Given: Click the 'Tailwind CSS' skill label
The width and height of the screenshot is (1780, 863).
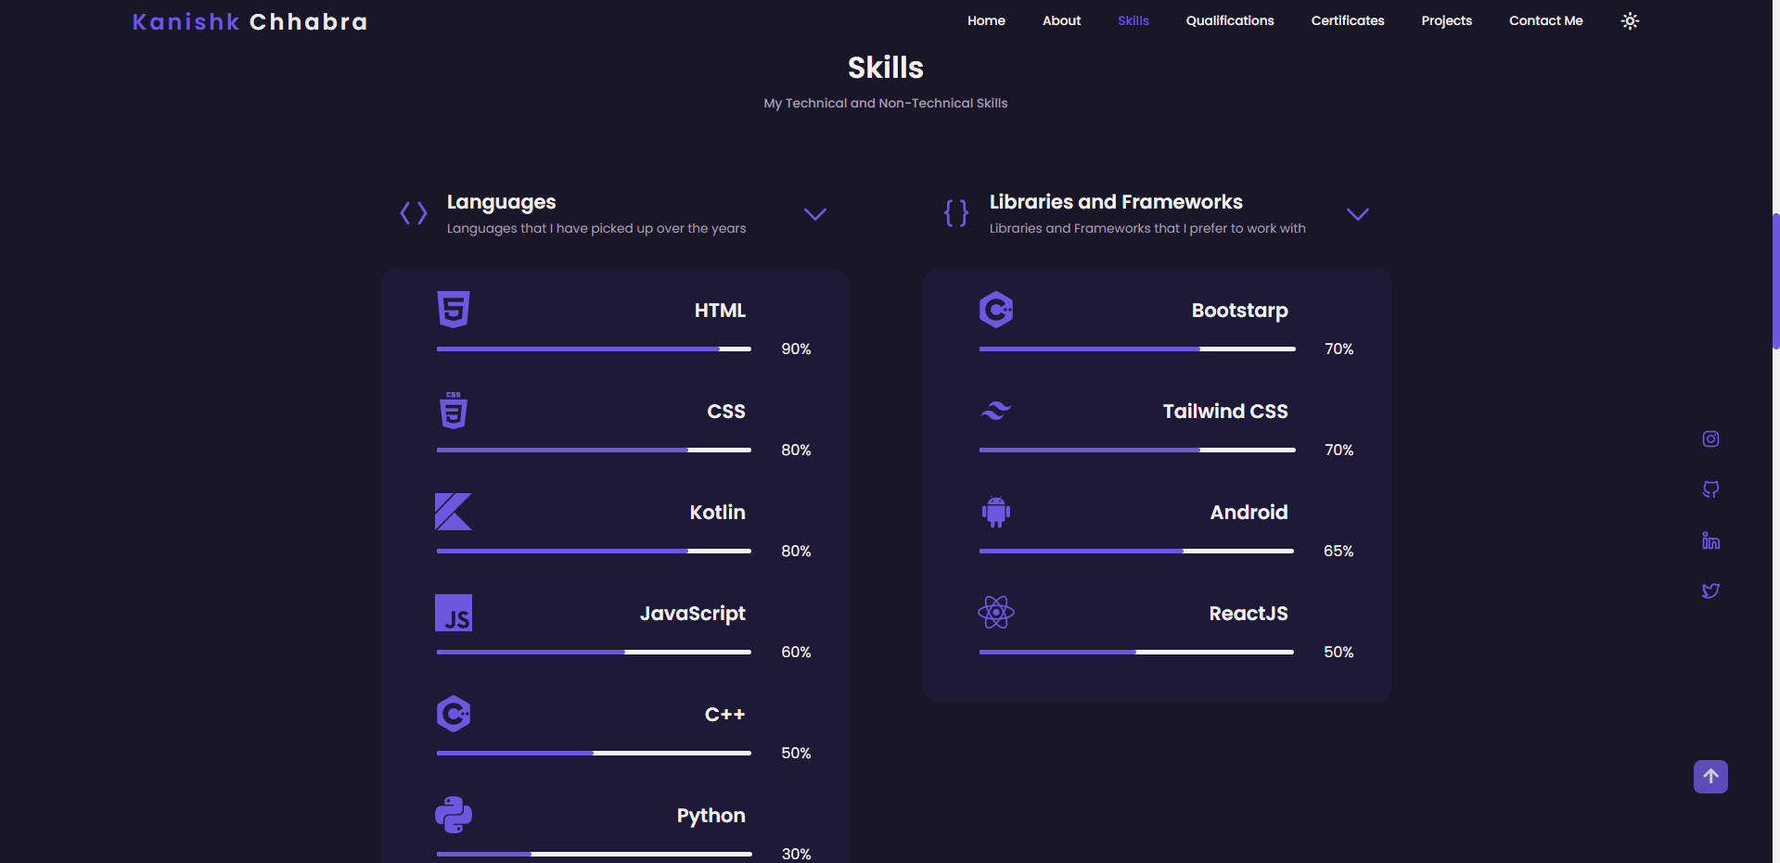Looking at the screenshot, I should (1225, 412).
